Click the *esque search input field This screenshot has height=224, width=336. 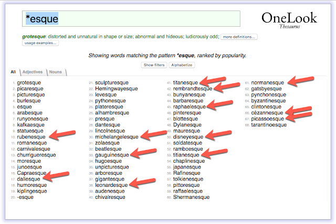131,19
